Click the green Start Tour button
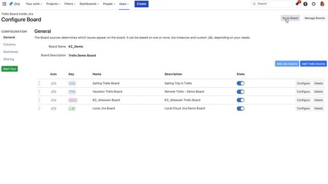Image resolution: width=328 pixels, height=184 pixels. 10,69
